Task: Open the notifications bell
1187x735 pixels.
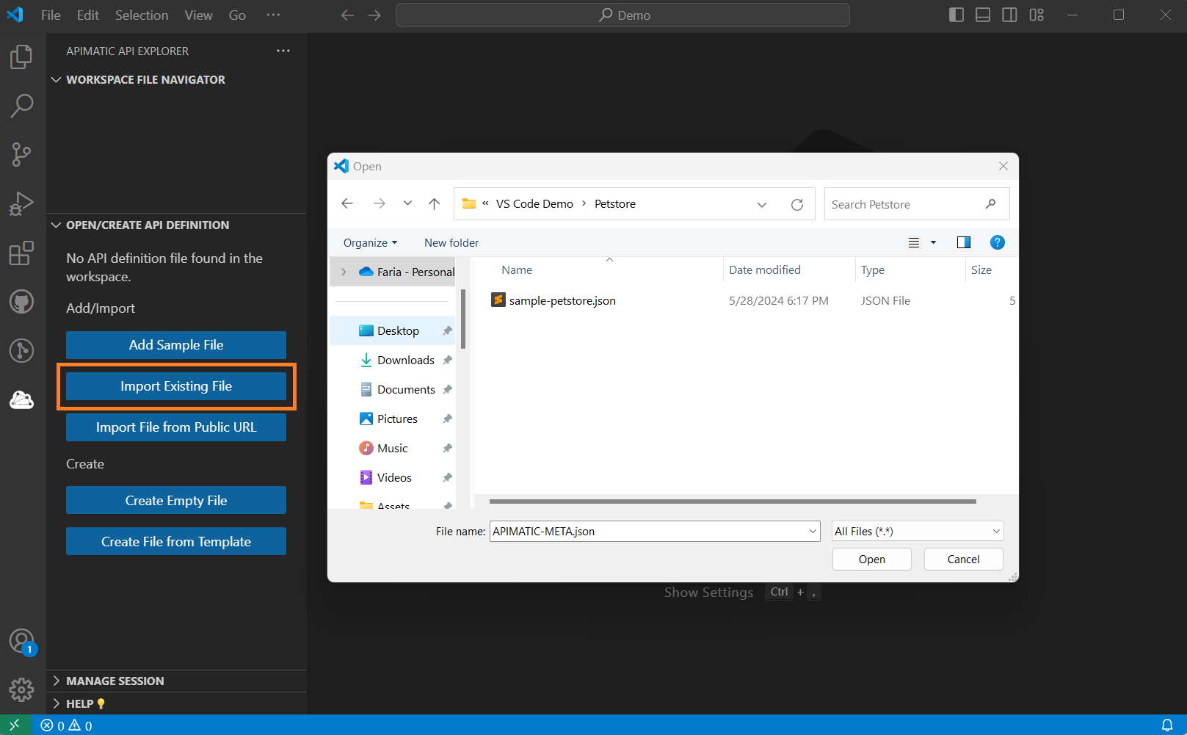Action: click(1167, 725)
